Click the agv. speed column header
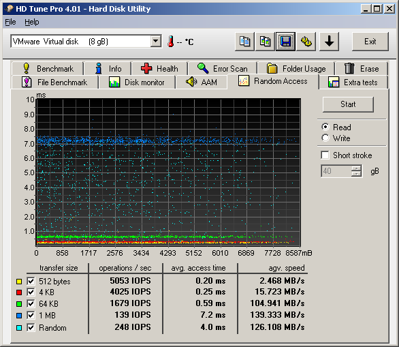Viewport: 399px width, 347px height. coord(287,268)
